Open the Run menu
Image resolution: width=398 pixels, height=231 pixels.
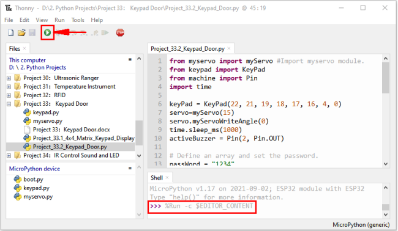[x=59, y=20]
